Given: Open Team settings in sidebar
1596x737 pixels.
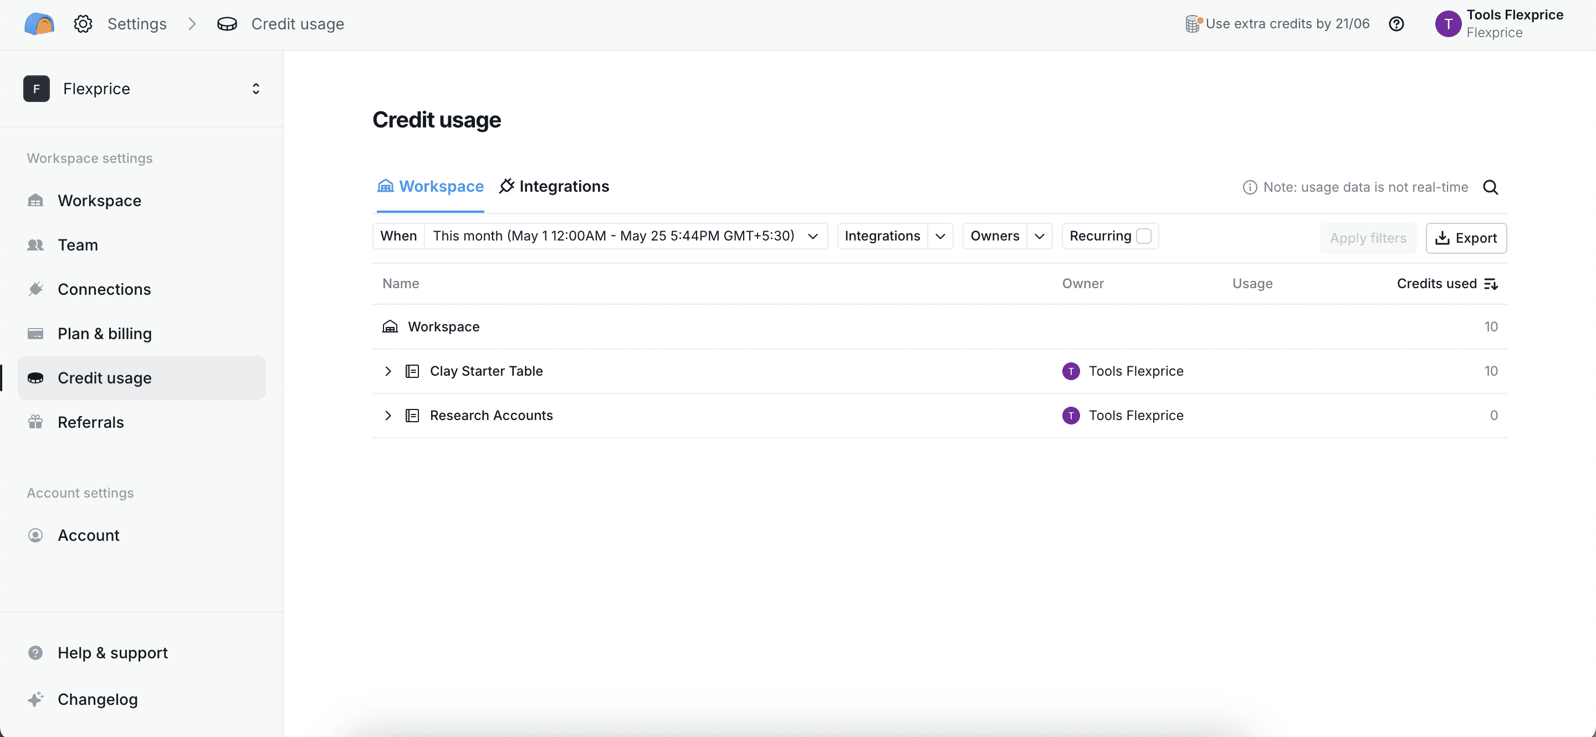Looking at the screenshot, I should click(142, 244).
